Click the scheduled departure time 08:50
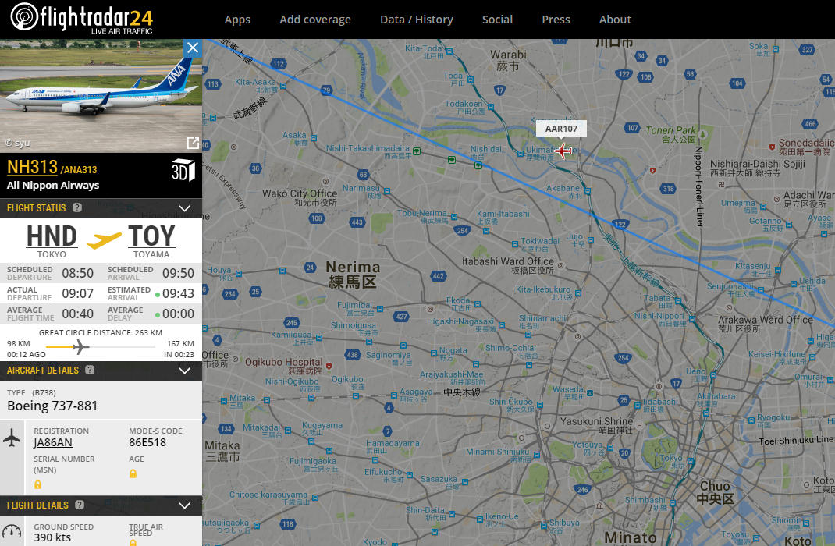 (x=78, y=273)
